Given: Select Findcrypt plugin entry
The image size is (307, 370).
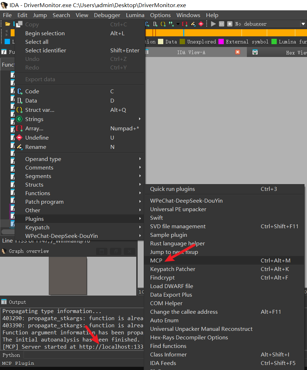Looking at the screenshot, I should (164, 277).
